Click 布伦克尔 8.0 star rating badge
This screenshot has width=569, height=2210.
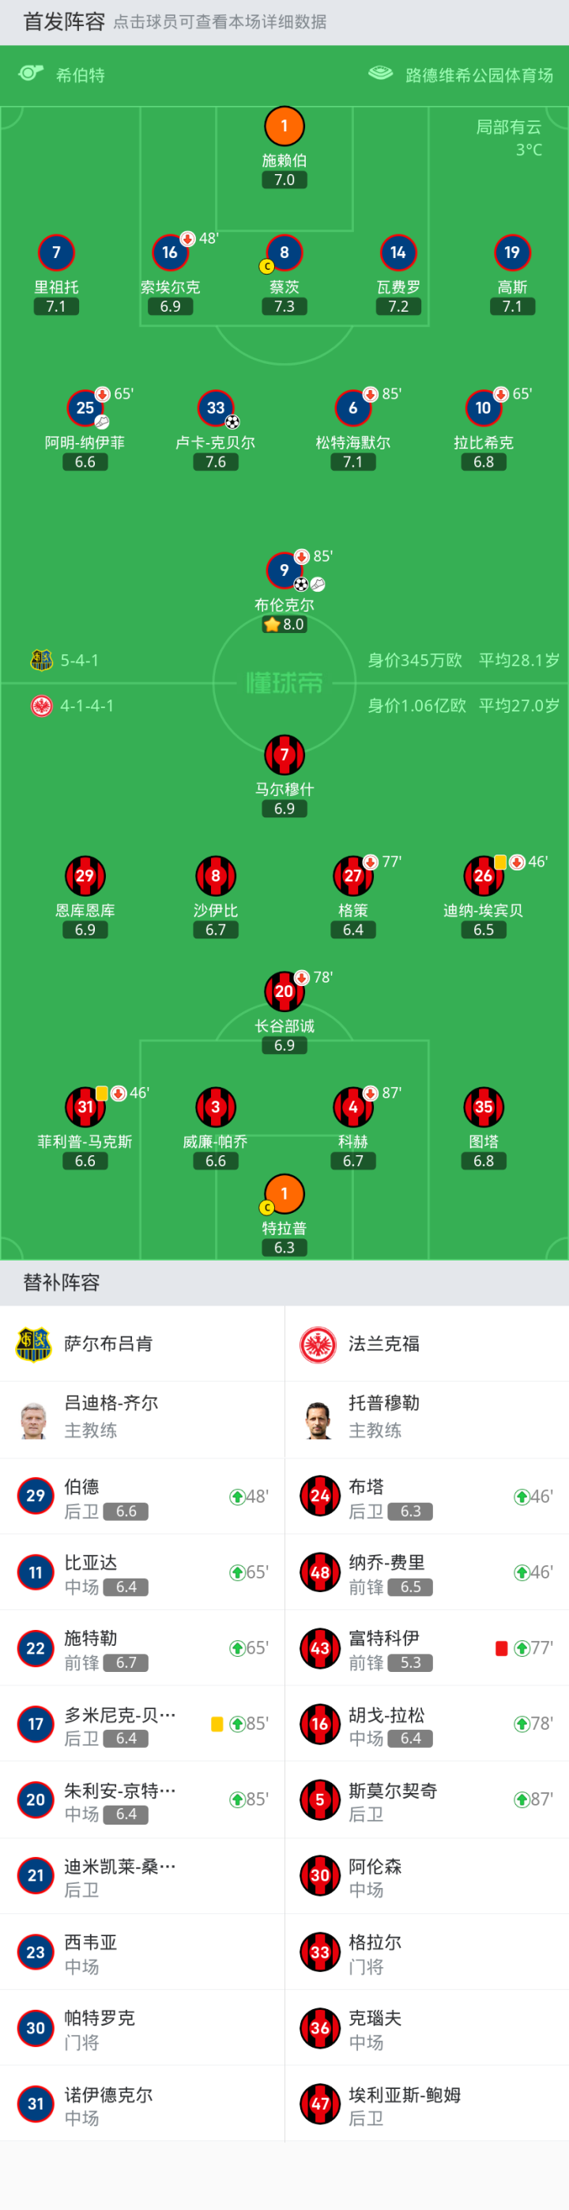pos(284,624)
